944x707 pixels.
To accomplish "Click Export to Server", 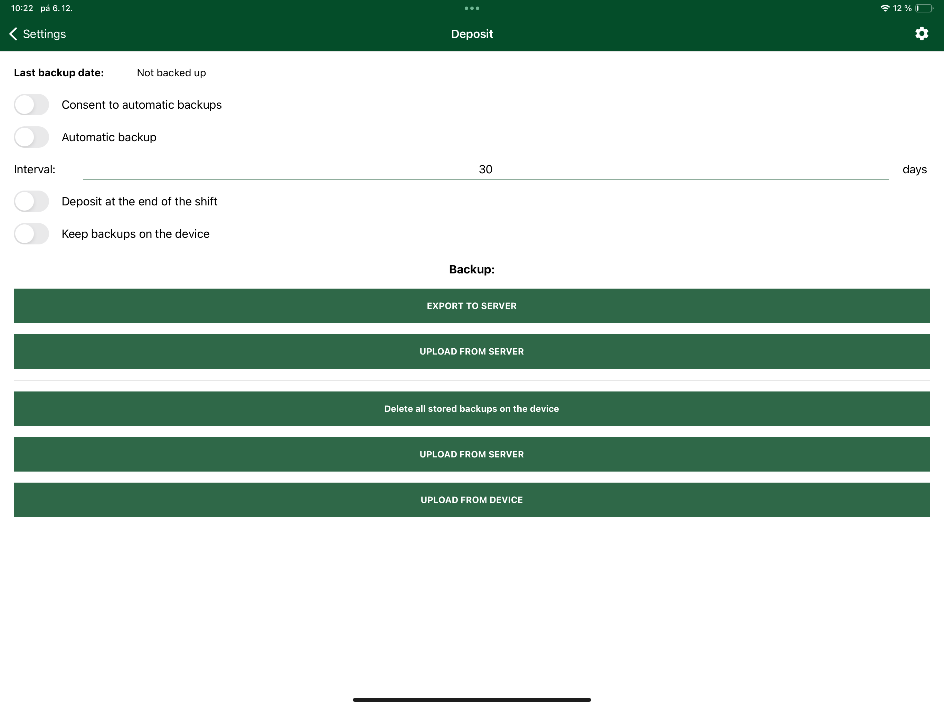I will point(471,306).
